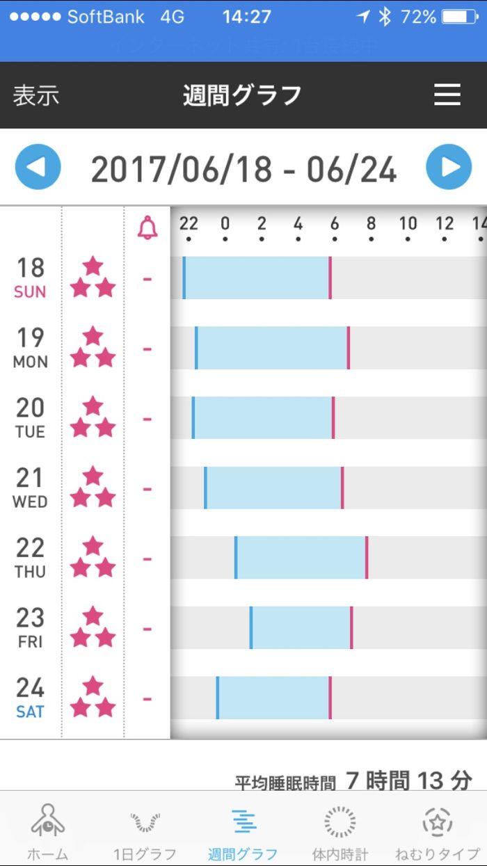Select the Sunday 18 sleep bar
The width and height of the screenshot is (487, 866).
coord(257,278)
